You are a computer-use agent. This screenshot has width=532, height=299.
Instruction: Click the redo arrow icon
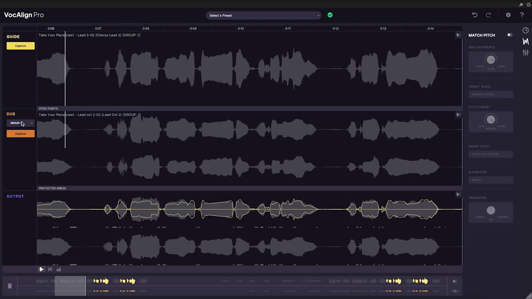point(488,15)
